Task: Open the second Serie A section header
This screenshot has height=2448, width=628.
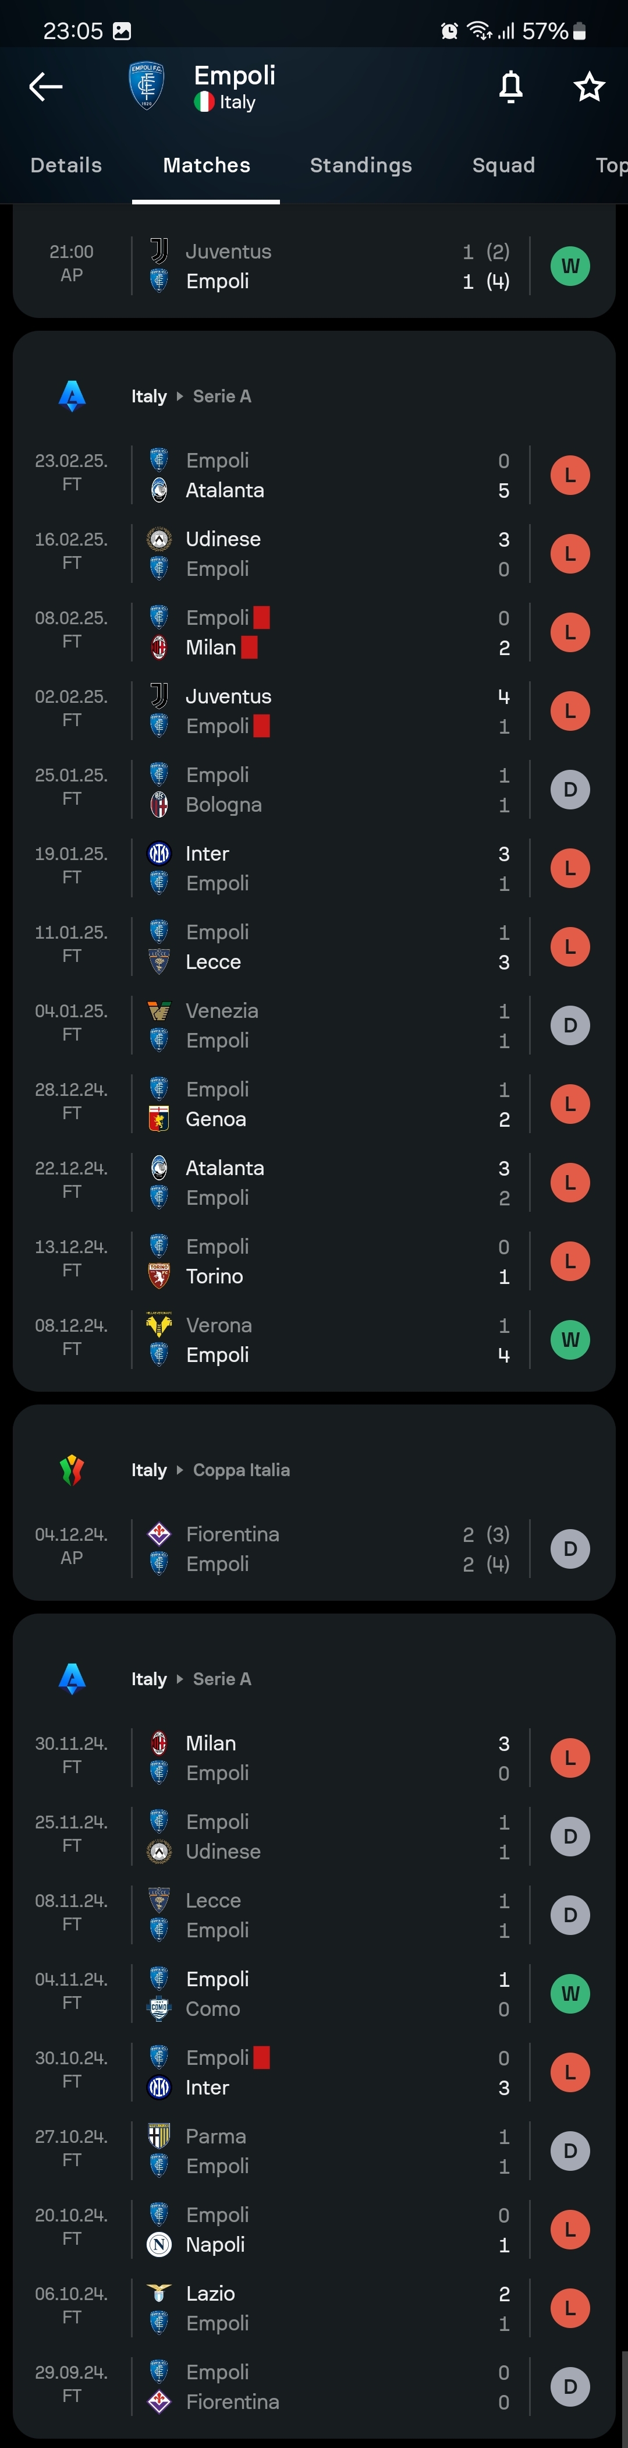Action: pos(191,1679)
